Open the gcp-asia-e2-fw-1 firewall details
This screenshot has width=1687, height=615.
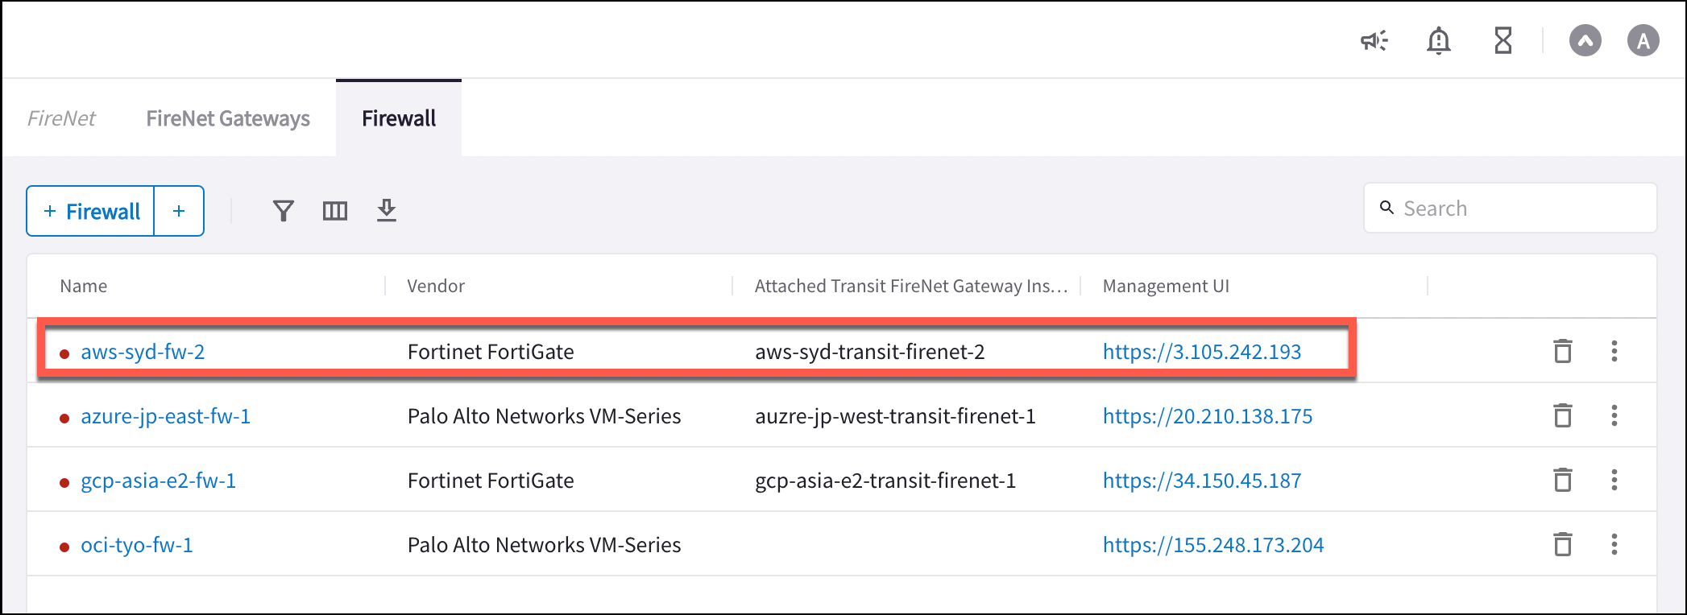(158, 480)
